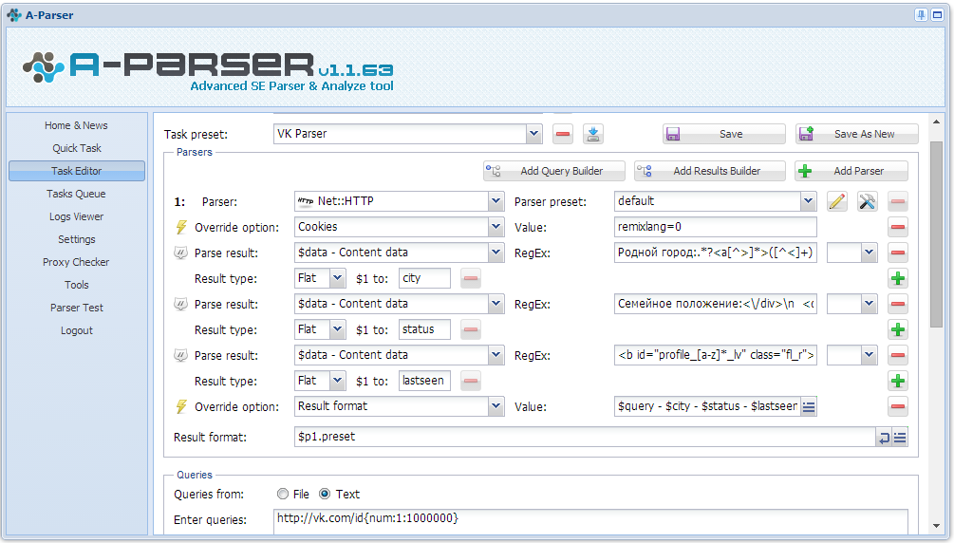Image resolution: width=954 pixels, height=543 pixels.
Task: Click Add Results Builder
Action: tap(710, 171)
